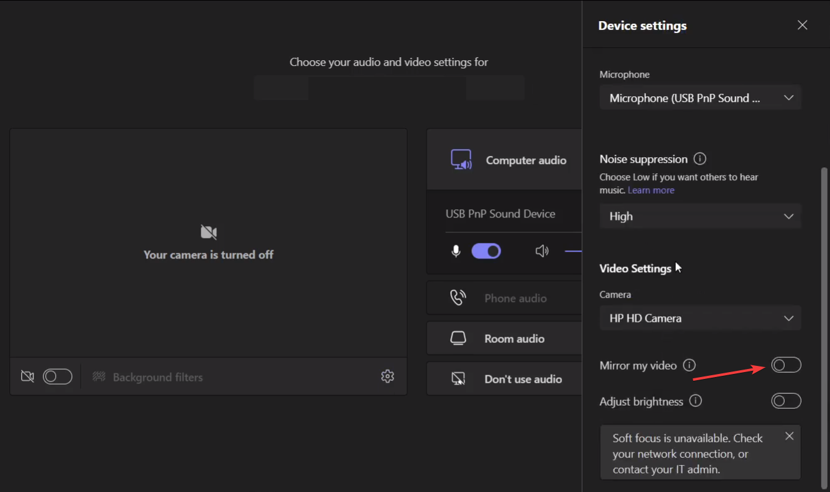The height and width of the screenshot is (492, 830).
Task: Click the speaker volume icon
Action: click(542, 251)
